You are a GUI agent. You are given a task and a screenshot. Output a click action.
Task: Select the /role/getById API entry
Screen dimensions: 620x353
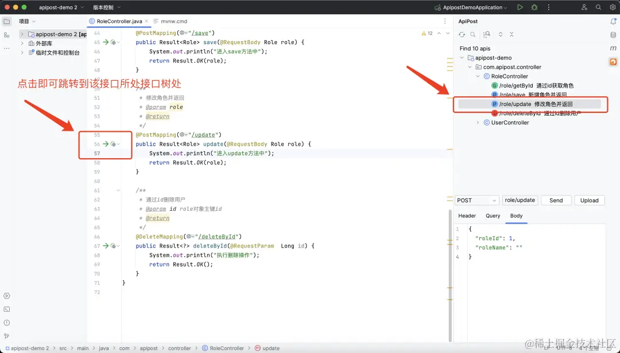(532, 85)
